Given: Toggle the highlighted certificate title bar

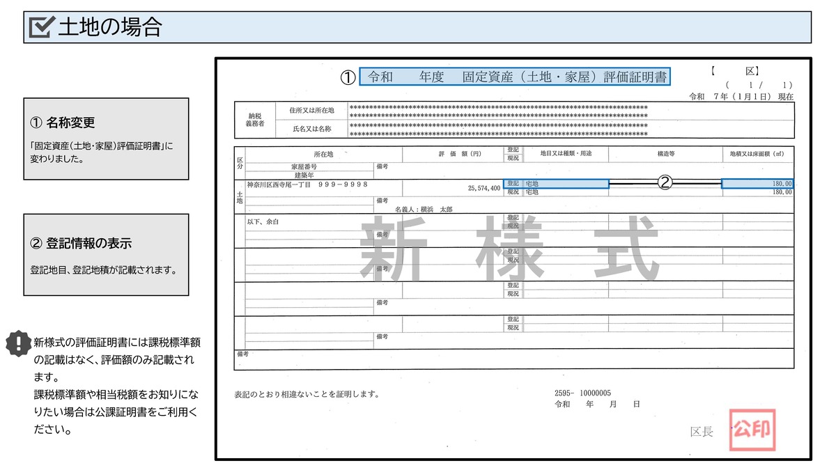Looking at the screenshot, I should (x=516, y=77).
